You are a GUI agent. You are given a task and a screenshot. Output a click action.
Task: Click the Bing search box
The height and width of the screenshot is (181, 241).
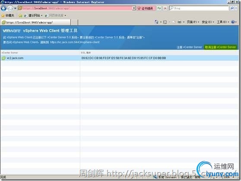[199, 8]
